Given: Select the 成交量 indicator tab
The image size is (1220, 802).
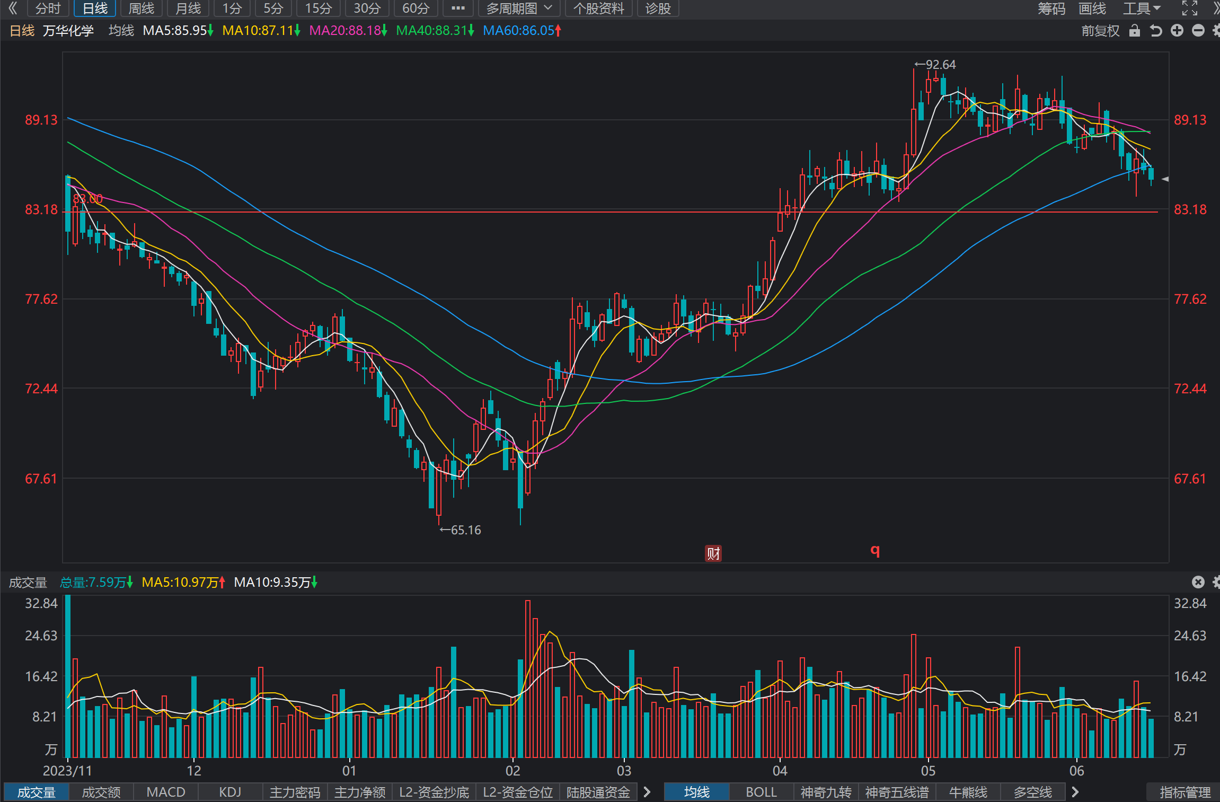Looking at the screenshot, I should [x=36, y=792].
